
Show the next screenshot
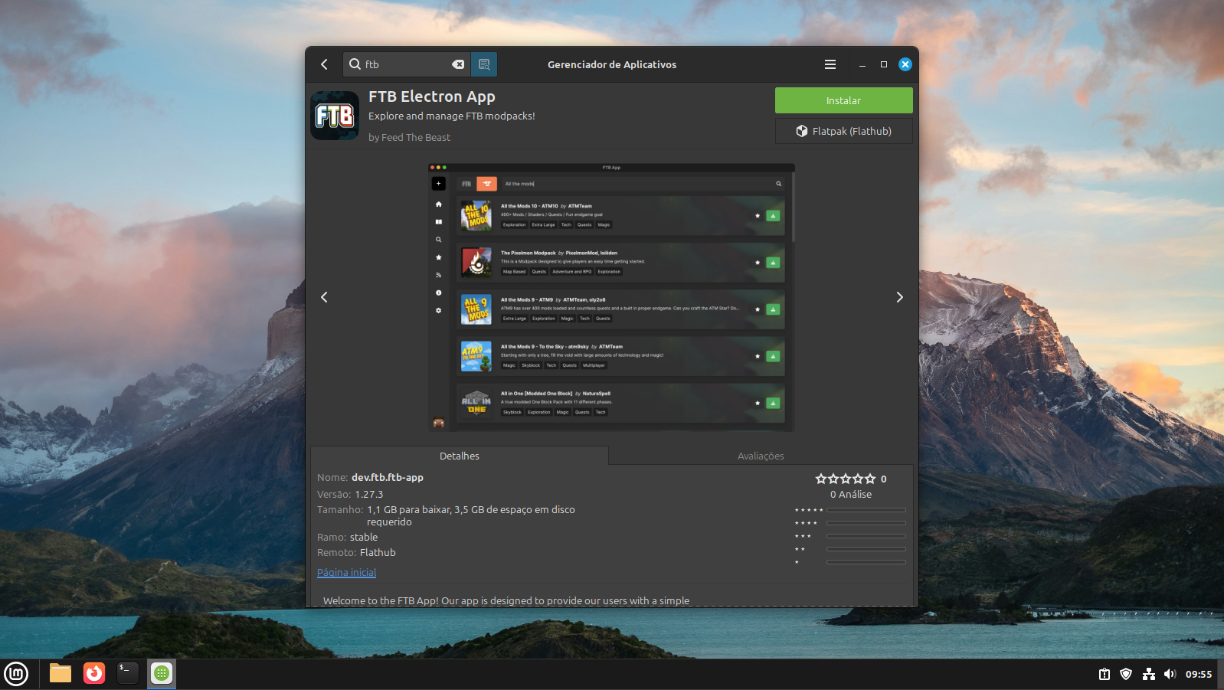(x=900, y=297)
